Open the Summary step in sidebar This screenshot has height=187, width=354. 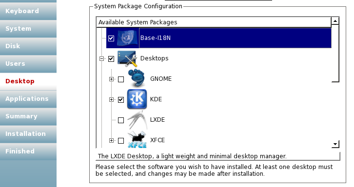click(x=28, y=116)
